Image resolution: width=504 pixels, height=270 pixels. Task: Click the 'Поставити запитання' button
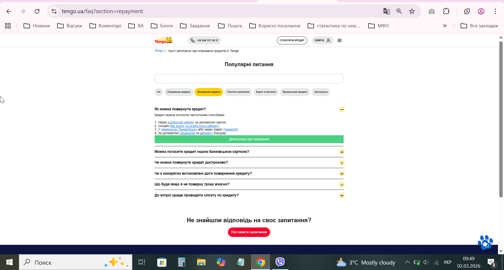pos(249,232)
